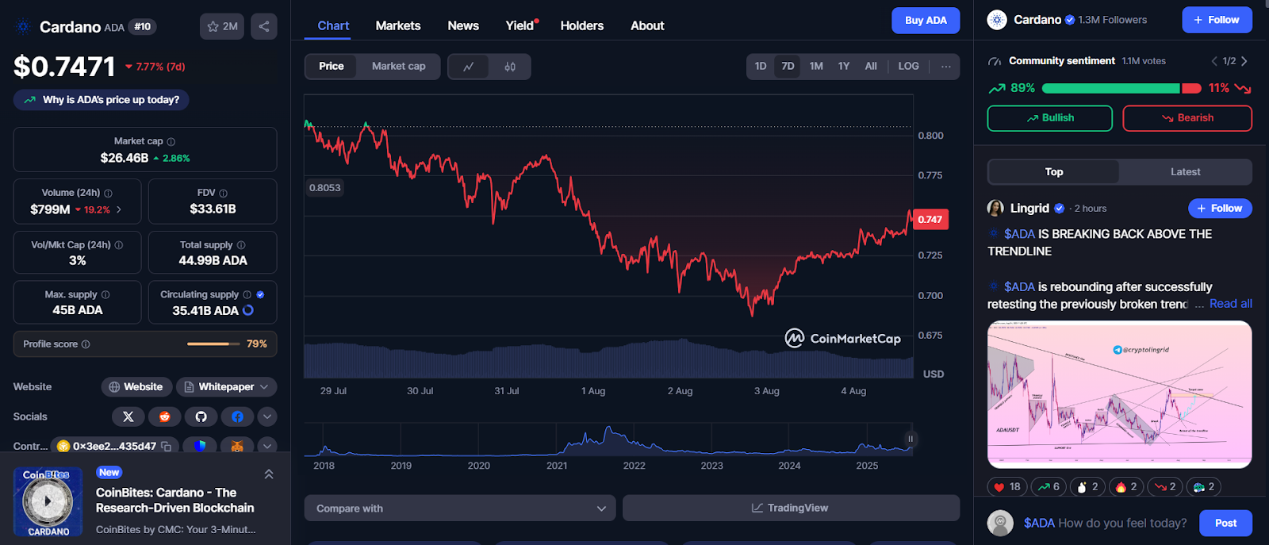
Task: Vote Bearish on community sentiment
Action: click(x=1187, y=118)
